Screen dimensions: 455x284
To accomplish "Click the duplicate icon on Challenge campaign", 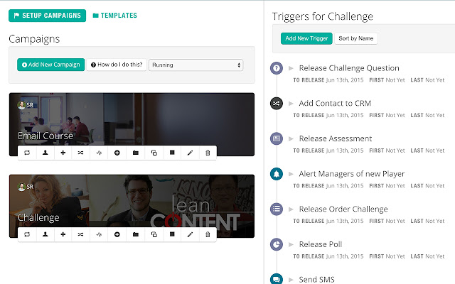I will click(x=154, y=234).
